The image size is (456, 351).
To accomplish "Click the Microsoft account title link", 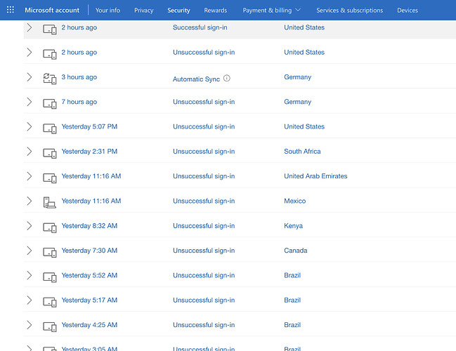I will pyautogui.click(x=52, y=10).
